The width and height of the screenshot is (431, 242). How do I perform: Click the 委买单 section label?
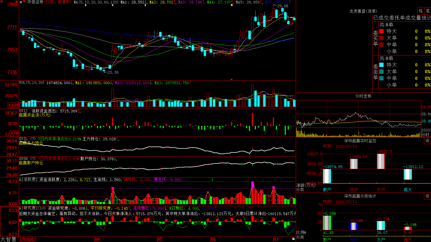click(x=376, y=38)
